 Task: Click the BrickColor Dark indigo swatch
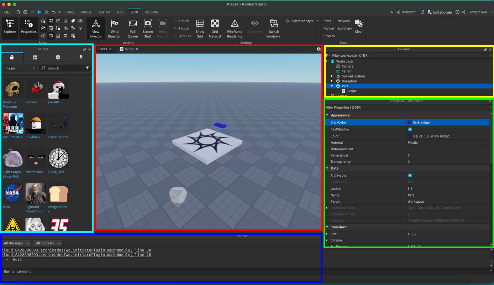click(409, 123)
